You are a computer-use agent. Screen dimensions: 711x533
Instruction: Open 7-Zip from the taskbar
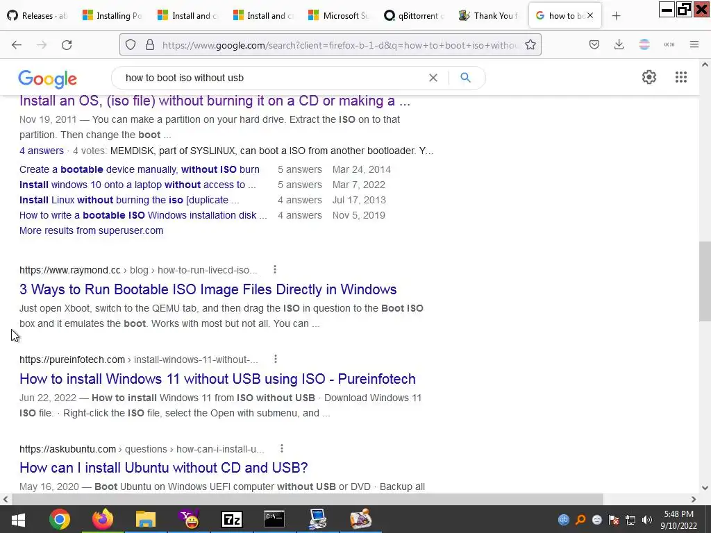click(x=232, y=519)
